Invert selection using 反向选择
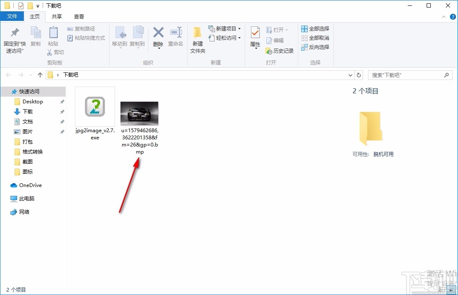 [x=315, y=47]
